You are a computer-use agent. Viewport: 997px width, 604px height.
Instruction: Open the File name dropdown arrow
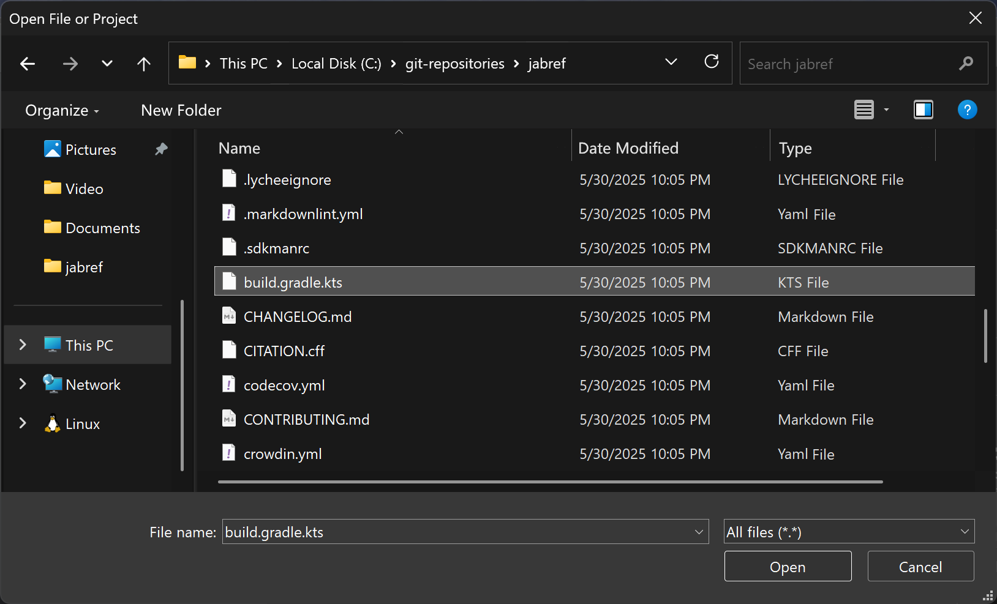(x=699, y=532)
